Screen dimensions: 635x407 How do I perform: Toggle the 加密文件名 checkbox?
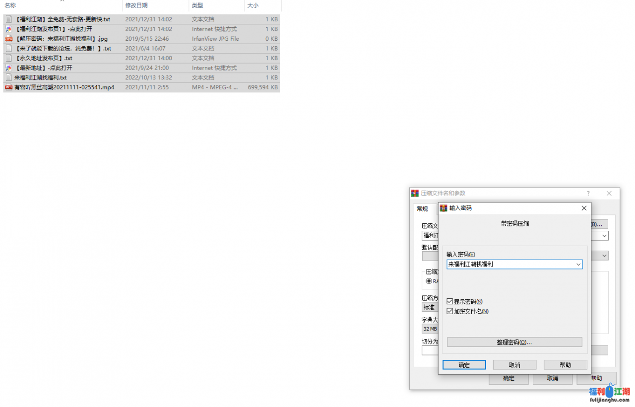450,312
